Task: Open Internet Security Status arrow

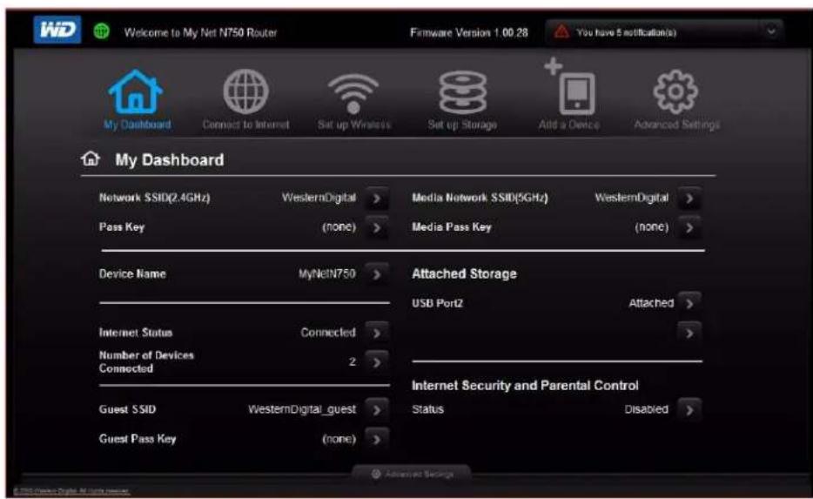Action: tap(689, 410)
